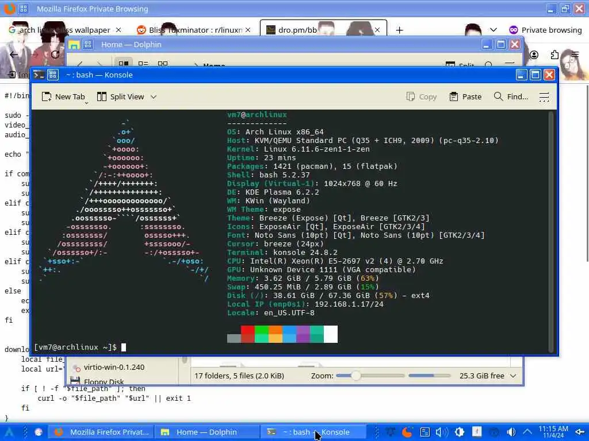The image size is (589, 441).
Task: Switch to Mozilla Firefox taskbar entry
Action: point(101,432)
